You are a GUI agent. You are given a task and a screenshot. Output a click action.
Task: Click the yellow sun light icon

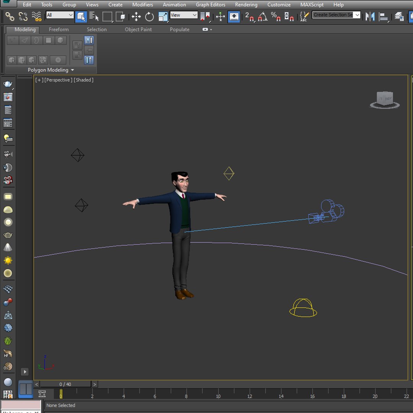click(8, 260)
